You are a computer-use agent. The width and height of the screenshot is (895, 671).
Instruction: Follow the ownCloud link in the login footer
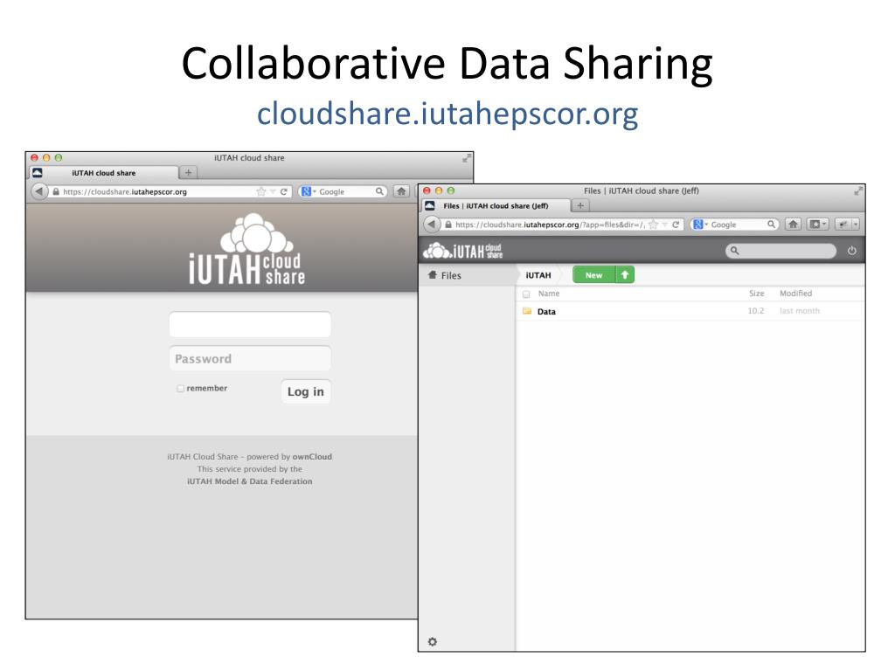pos(312,456)
